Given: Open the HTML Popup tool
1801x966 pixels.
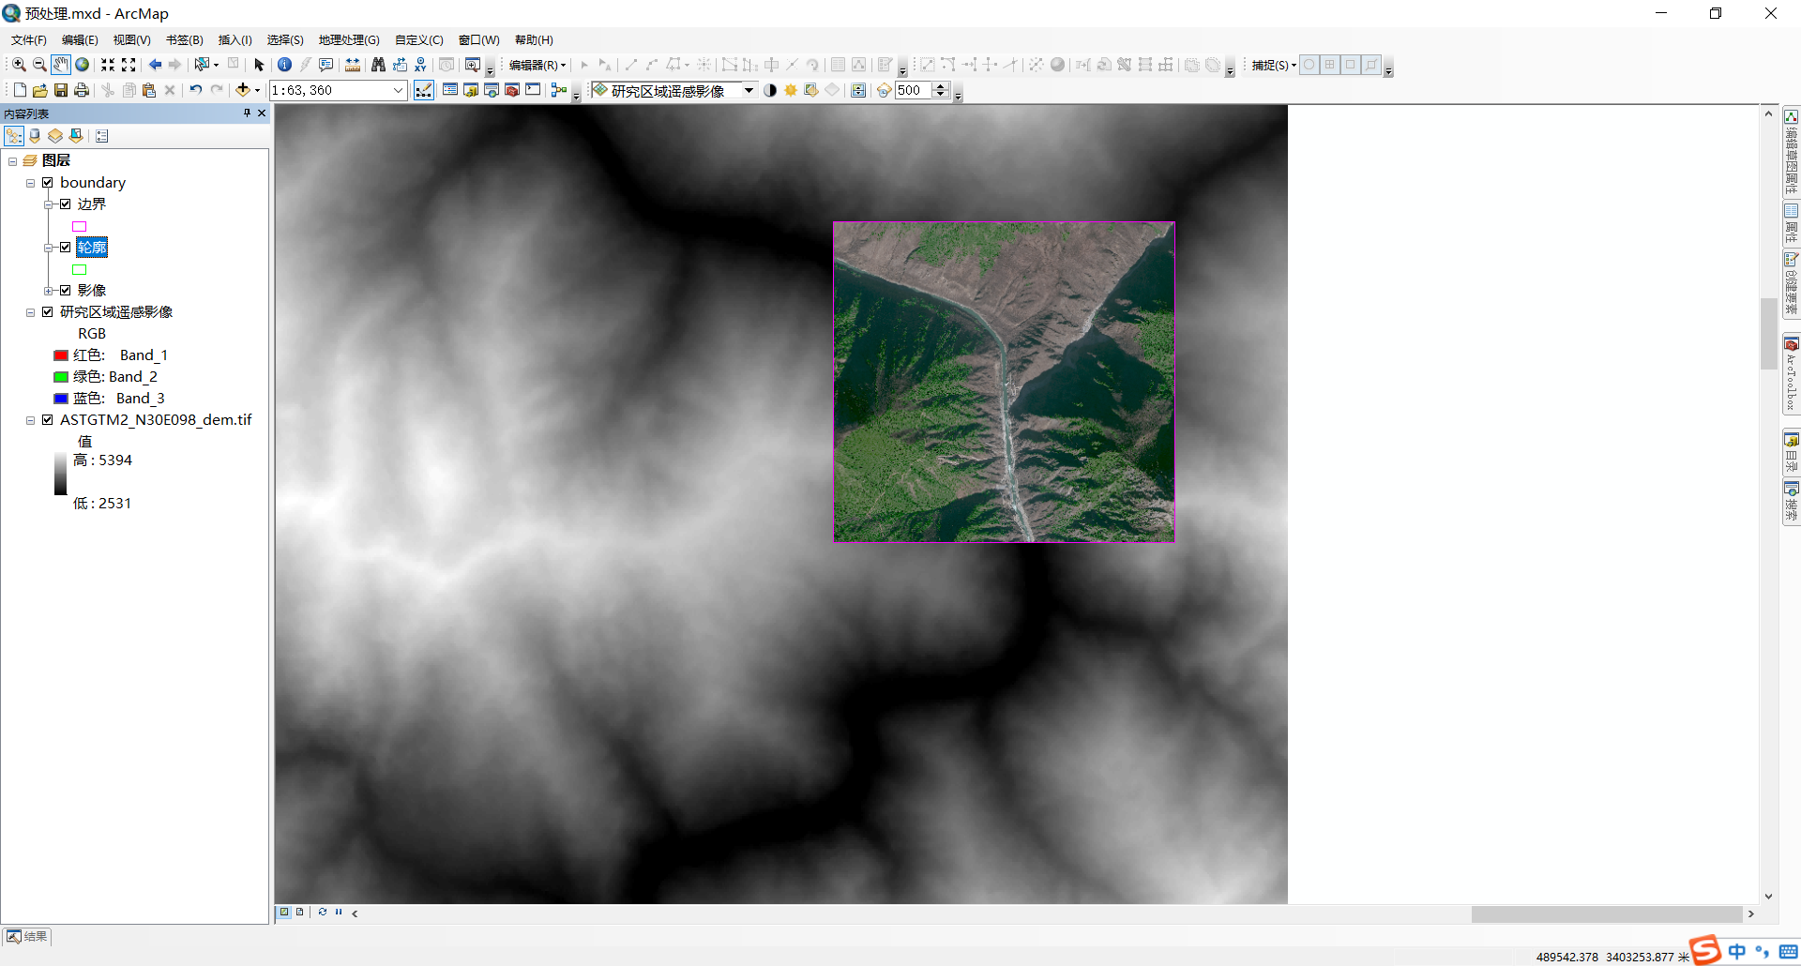Looking at the screenshot, I should point(325,65).
